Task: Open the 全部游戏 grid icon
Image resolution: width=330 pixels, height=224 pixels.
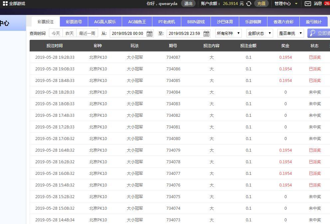Action: [5, 4]
